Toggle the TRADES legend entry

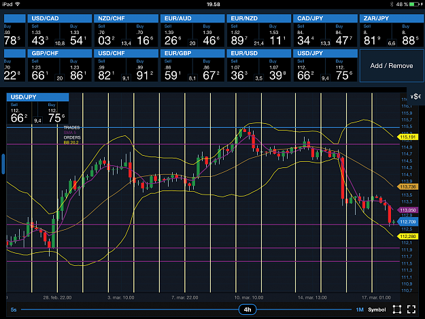tap(71, 127)
